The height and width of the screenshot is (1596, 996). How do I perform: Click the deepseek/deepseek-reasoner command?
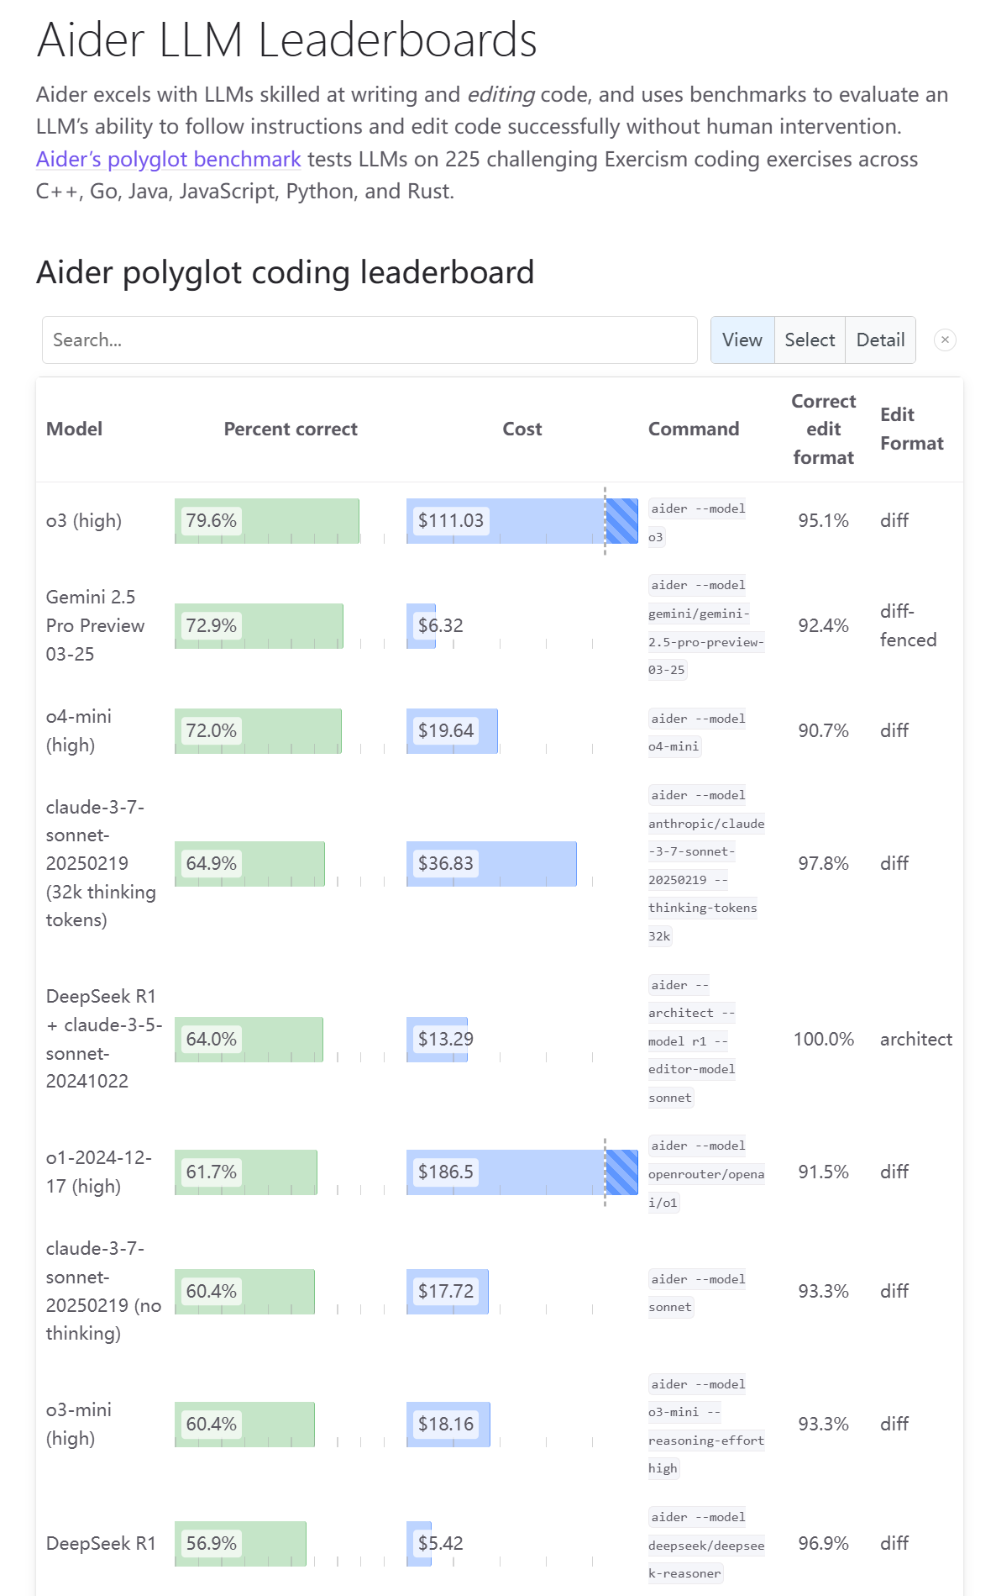point(706,1546)
